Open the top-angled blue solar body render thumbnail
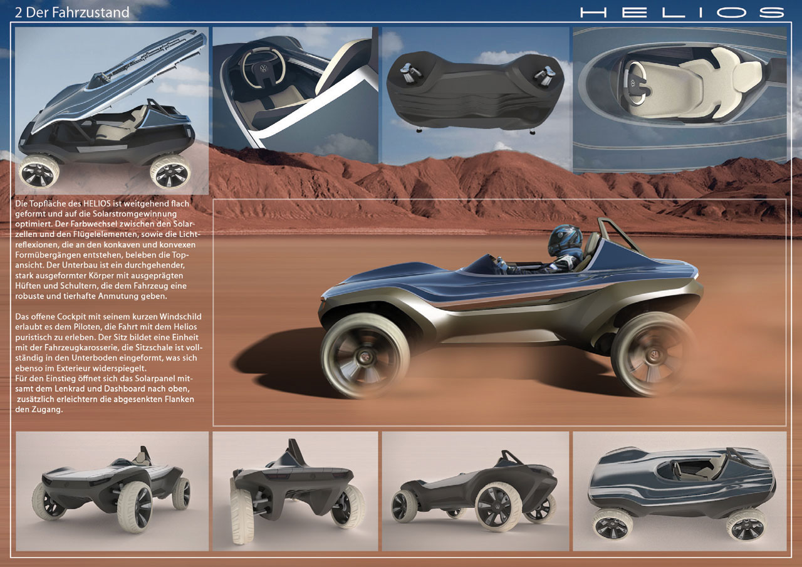 click(x=680, y=491)
